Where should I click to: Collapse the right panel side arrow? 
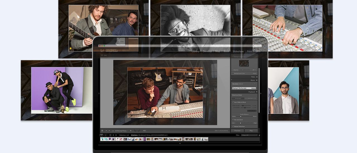tap(260, 93)
